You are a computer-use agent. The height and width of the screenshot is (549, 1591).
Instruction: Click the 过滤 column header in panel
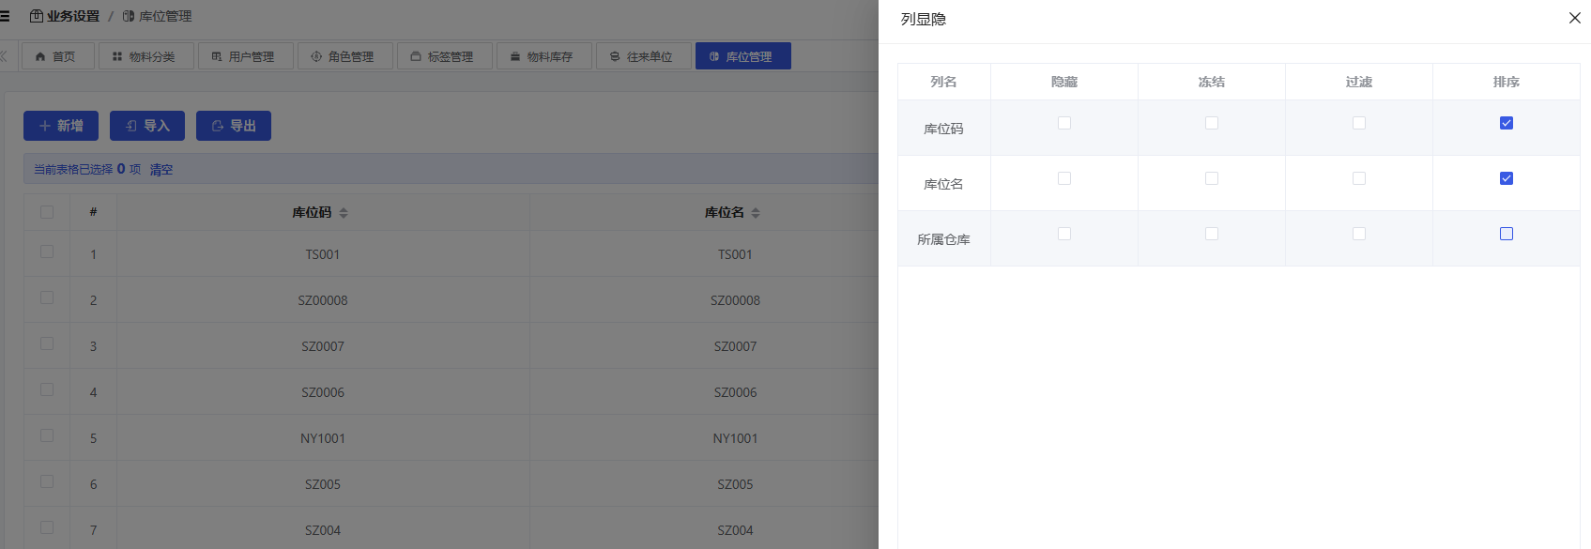[1359, 82]
